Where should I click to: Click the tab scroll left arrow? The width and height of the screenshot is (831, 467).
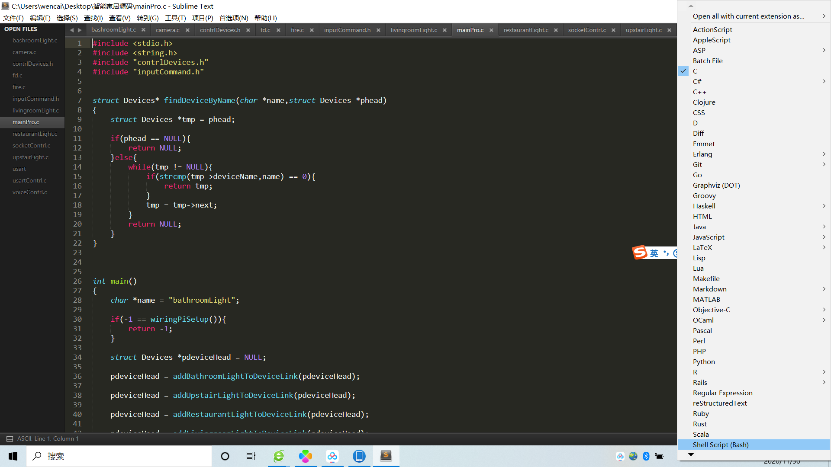click(72, 30)
